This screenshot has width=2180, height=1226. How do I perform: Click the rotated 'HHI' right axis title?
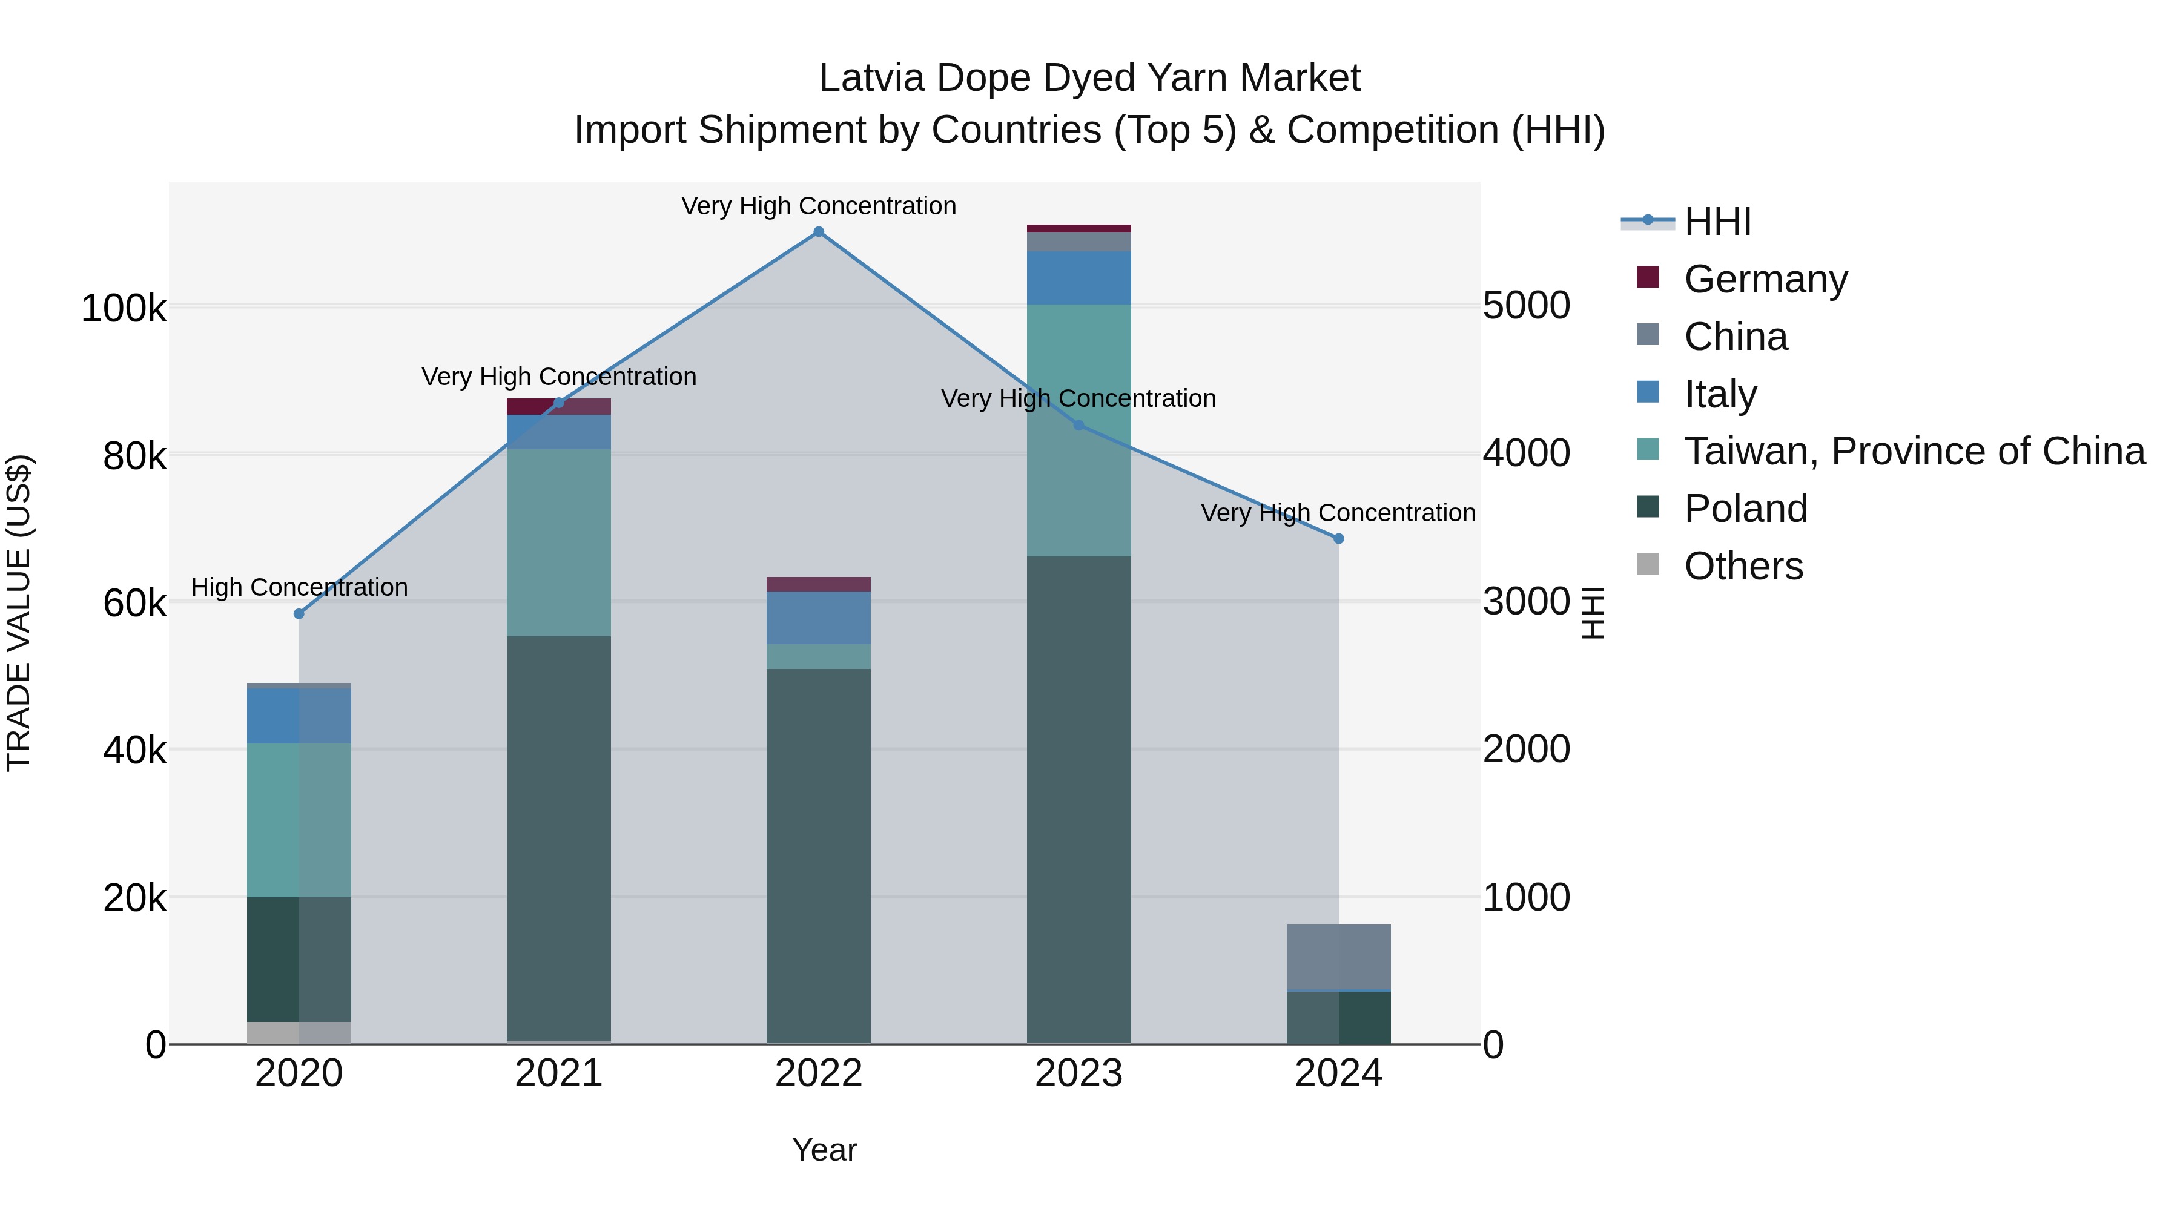point(1594,613)
